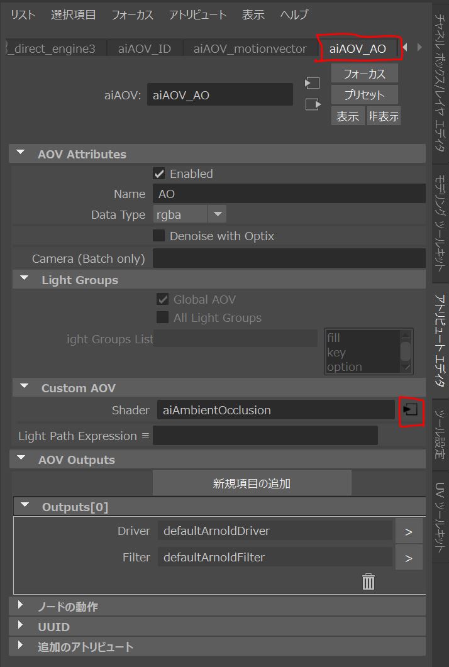Click the go-to-input-connection icon beside aiAOV name
Screen dimensions: 449x667
(x=313, y=83)
